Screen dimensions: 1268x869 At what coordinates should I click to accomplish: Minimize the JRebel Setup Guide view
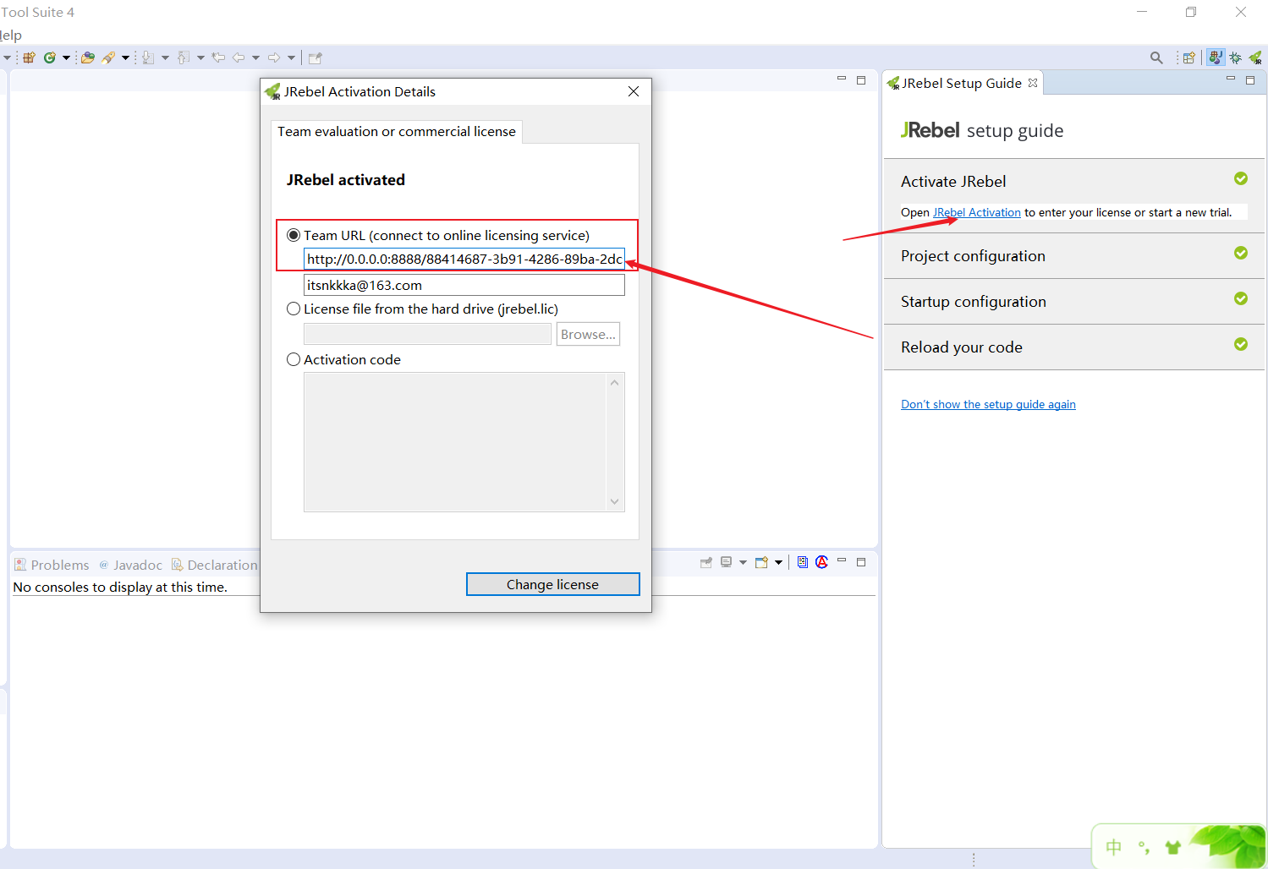pyautogui.click(x=1231, y=79)
